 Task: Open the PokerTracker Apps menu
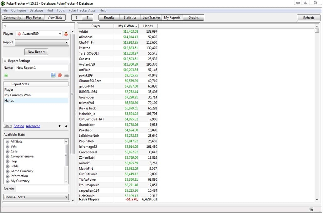point(82,10)
